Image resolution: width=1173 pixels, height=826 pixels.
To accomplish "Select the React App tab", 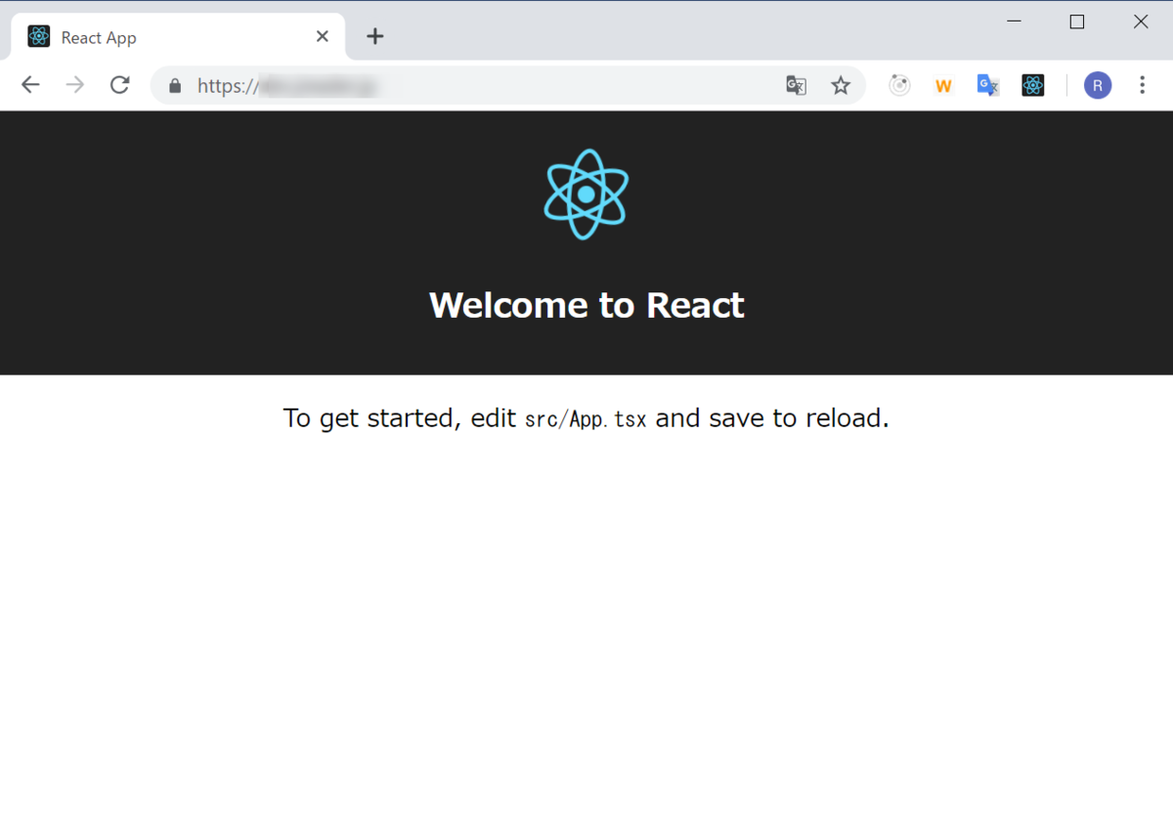I will coord(179,37).
